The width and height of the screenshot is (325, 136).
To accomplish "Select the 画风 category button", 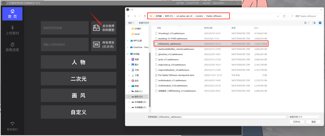I will tap(79, 95).
